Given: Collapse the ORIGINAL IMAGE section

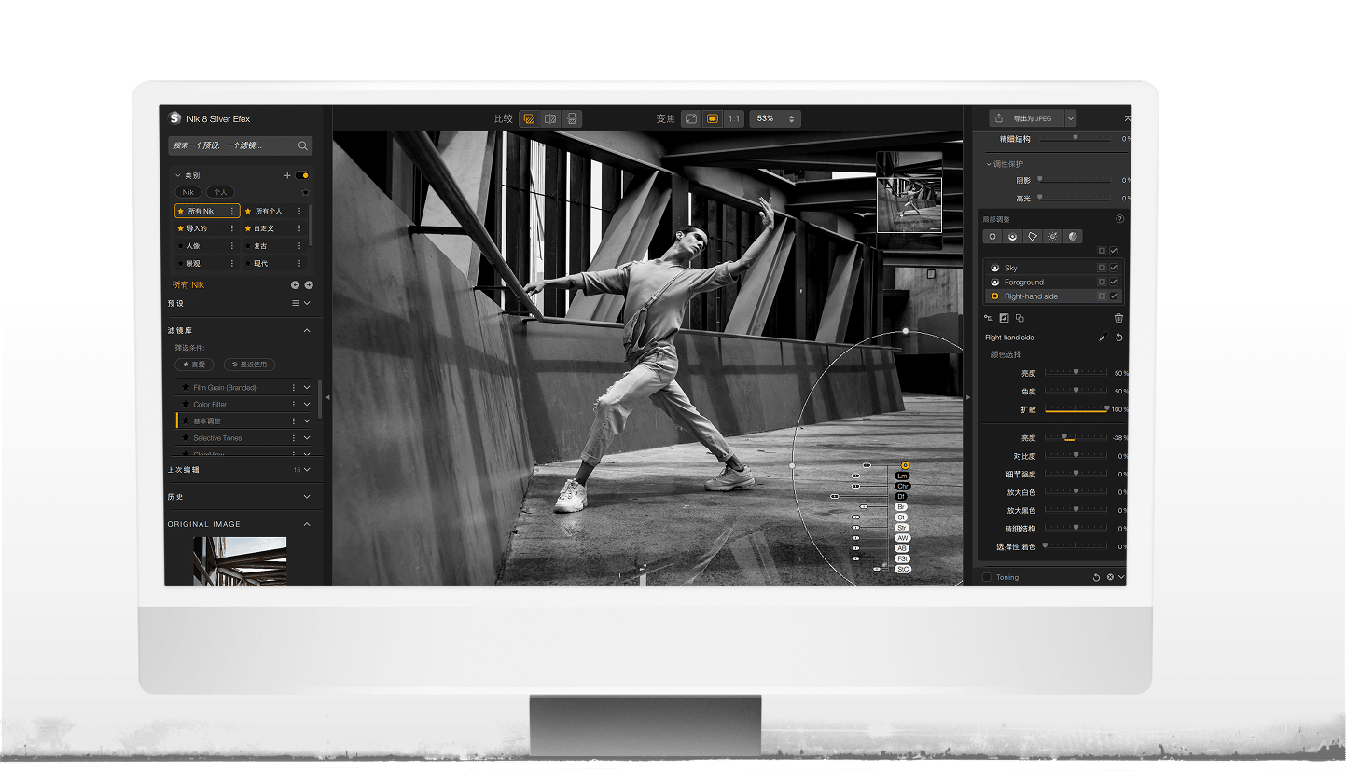Looking at the screenshot, I should click(307, 524).
